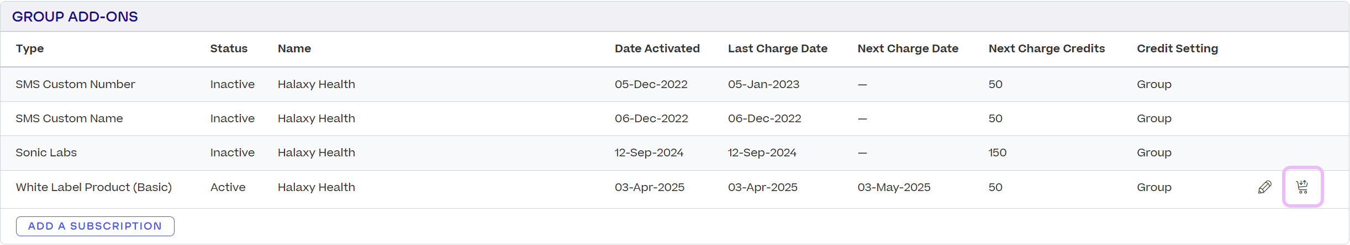Click the Next Charge Date column header
The width and height of the screenshot is (1350, 245).
coord(908,48)
